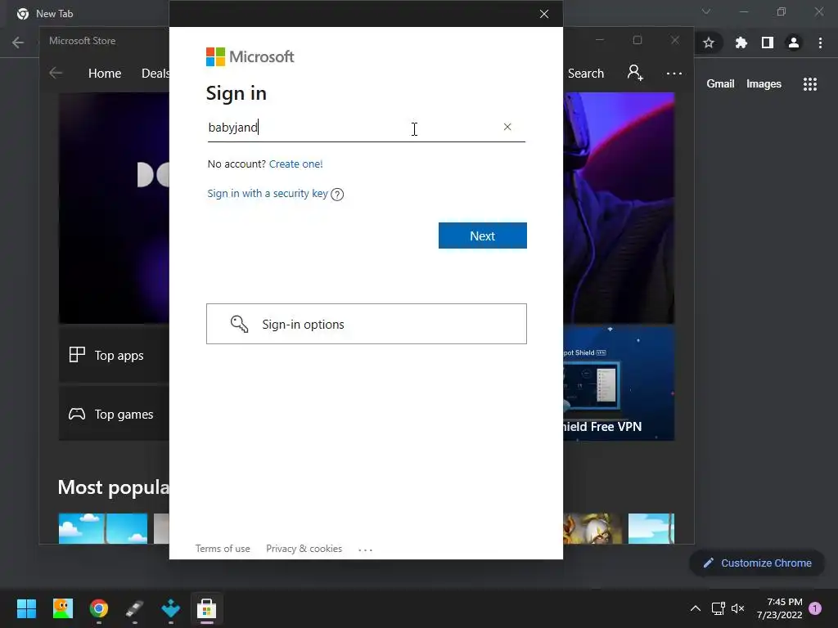838x628 pixels.
Task: Open Deals tab in Microsoft Store
Action: [155, 73]
